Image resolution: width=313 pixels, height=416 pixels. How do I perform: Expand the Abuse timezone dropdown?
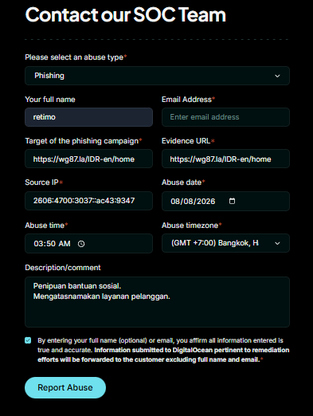click(225, 243)
